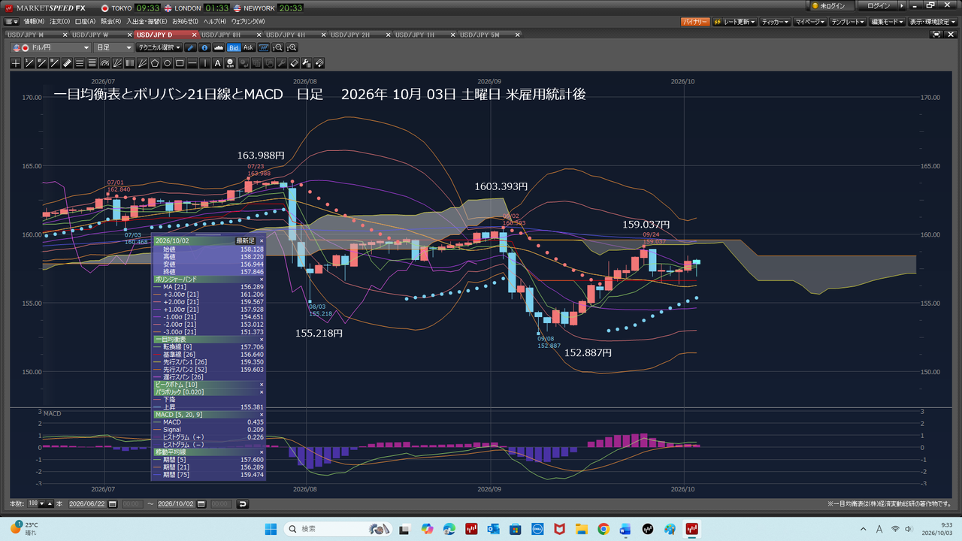Screen dimensions: 962x541
Task: Click the zoom in magnifier icon
Action: point(292,47)
